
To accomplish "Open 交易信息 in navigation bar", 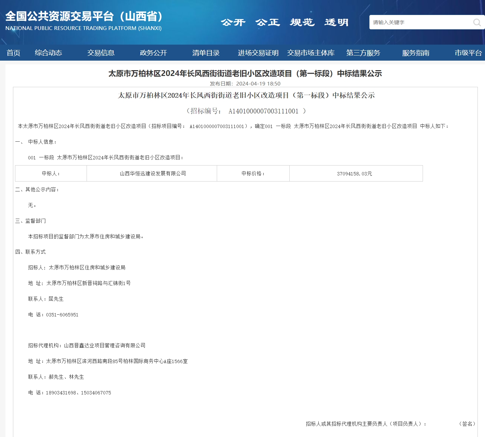I will point(101,53).
